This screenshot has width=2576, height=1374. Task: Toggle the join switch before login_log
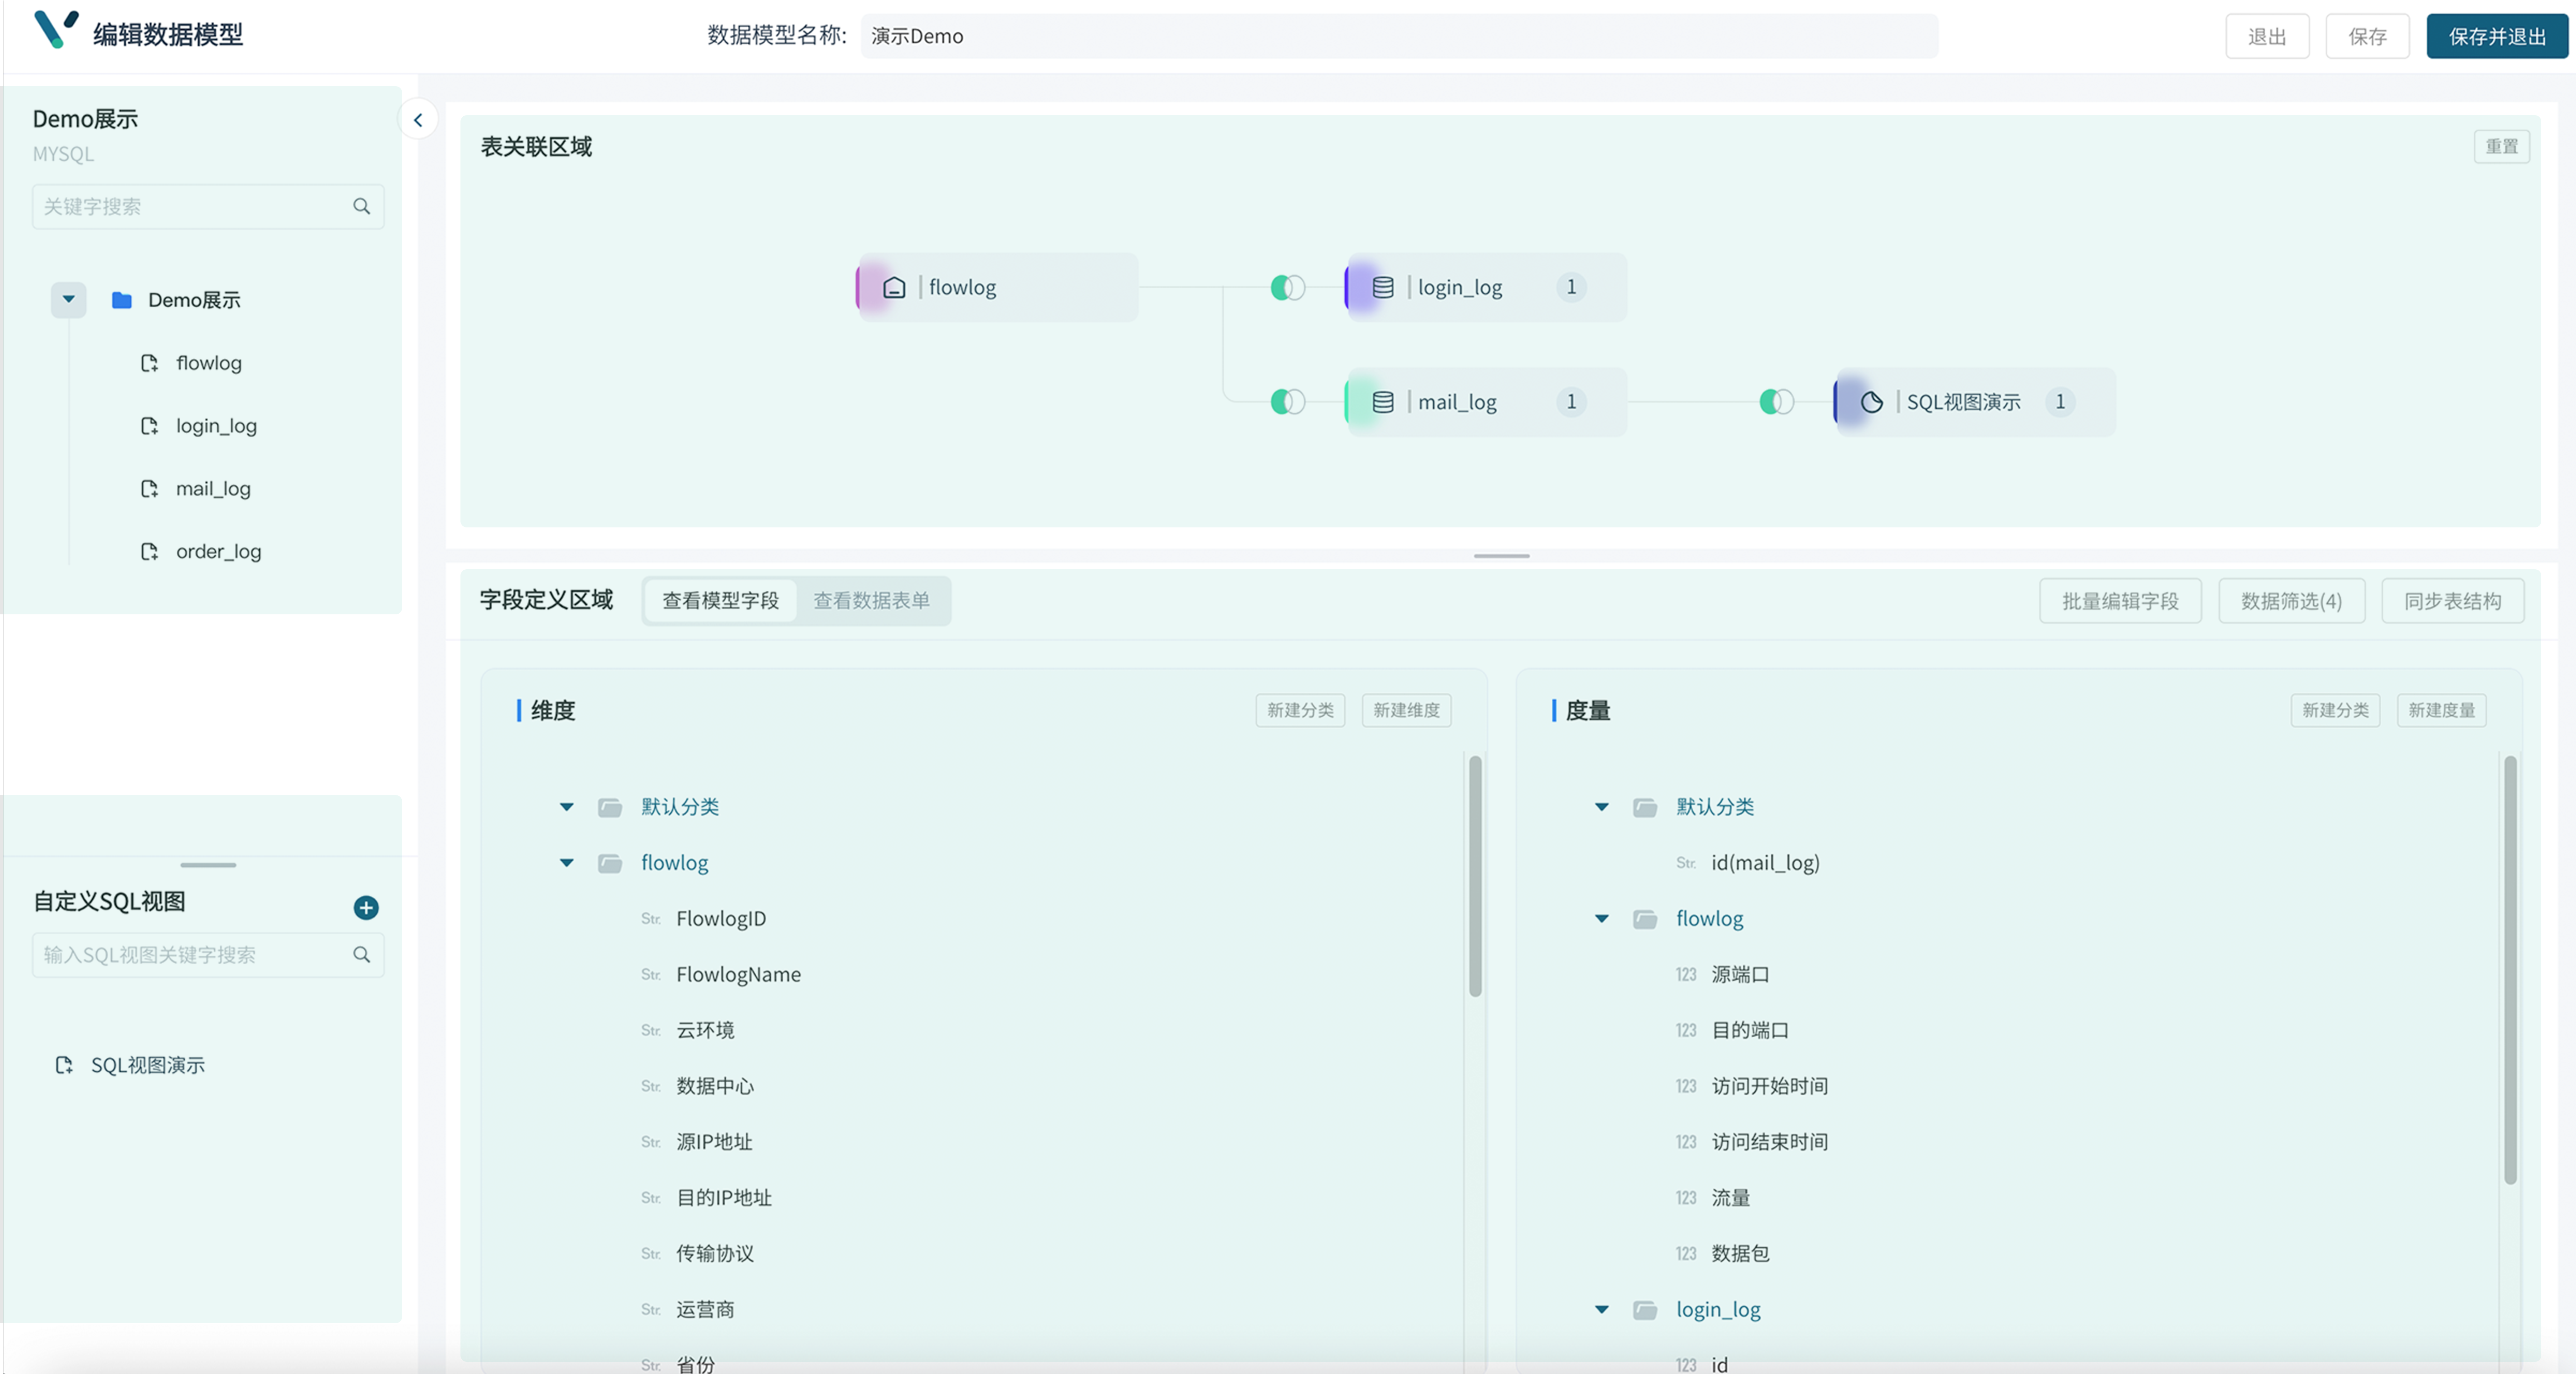pos(1288,287)
